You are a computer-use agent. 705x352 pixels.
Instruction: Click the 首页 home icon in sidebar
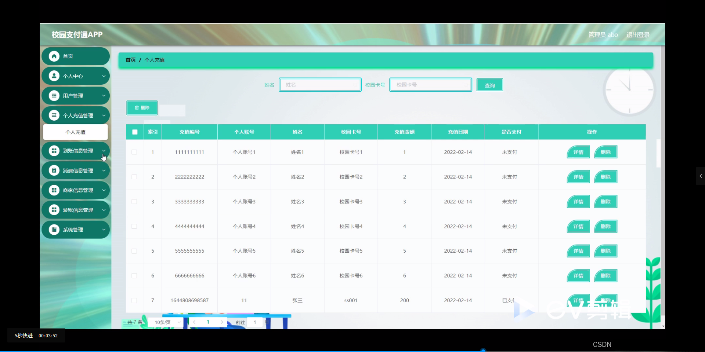pyautogui.click(x=54, y=56)
